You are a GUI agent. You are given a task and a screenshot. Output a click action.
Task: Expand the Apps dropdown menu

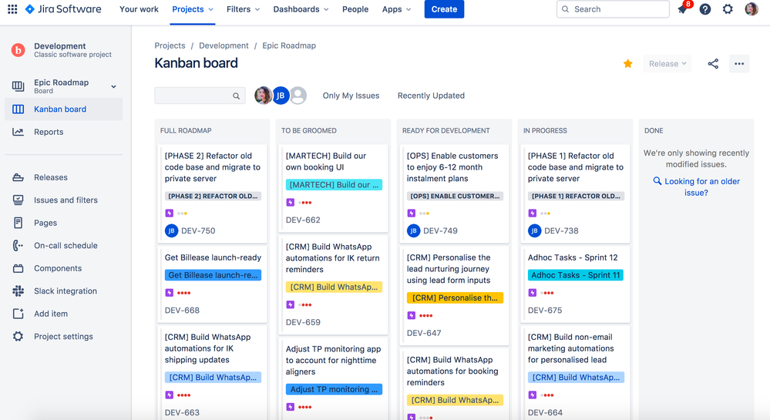tap(396, 9)
